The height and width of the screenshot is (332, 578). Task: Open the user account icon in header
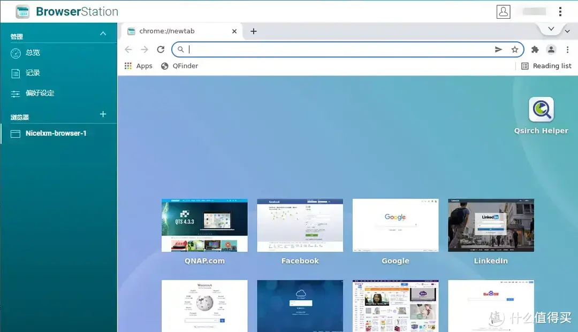click(503, 11)
